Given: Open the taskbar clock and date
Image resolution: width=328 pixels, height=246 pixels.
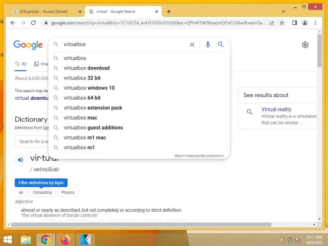Looking at the screenshot, I should click(314, 240).
